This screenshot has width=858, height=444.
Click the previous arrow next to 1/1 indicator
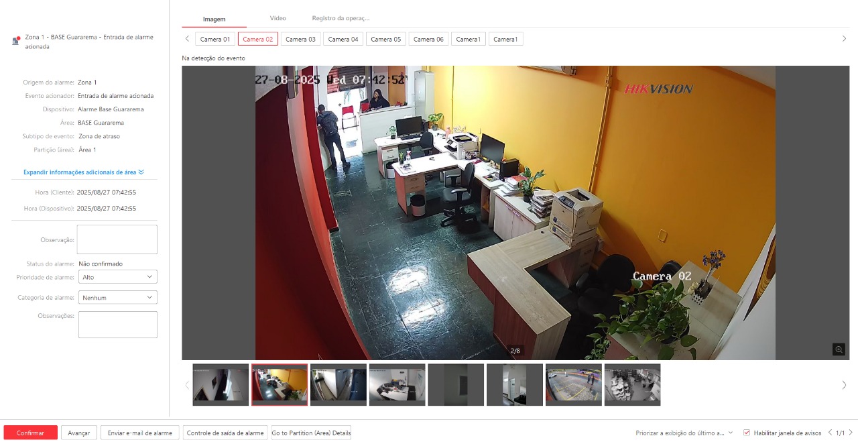click(829, 433)
